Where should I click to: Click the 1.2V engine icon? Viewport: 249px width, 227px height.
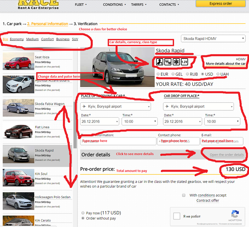184,62
